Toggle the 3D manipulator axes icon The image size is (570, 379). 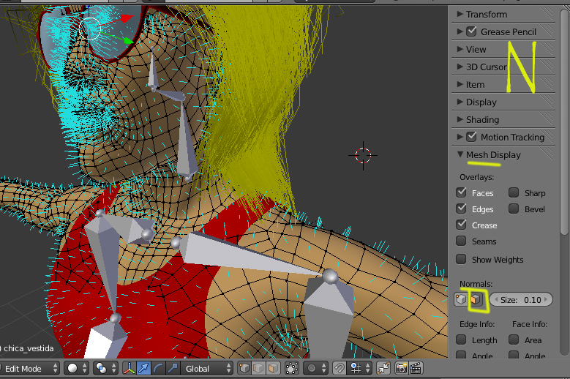click(x=129, y=369)
